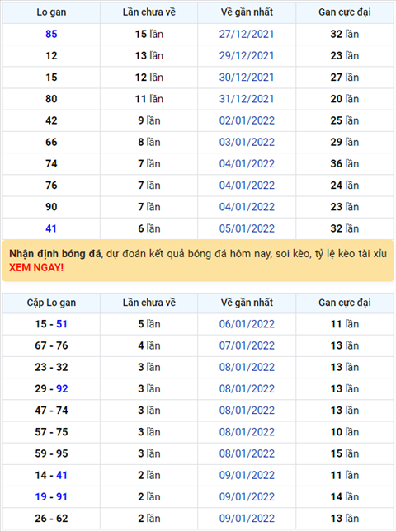The height and width of the screenshot is (531, 396).
Task: Open date 09/01/2022 in row 19 - 91
Action: [x=247, y=497]
